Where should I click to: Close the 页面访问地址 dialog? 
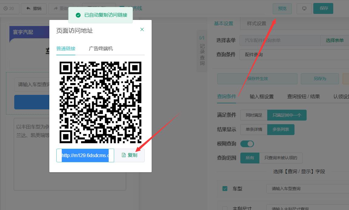coord(142,29)
